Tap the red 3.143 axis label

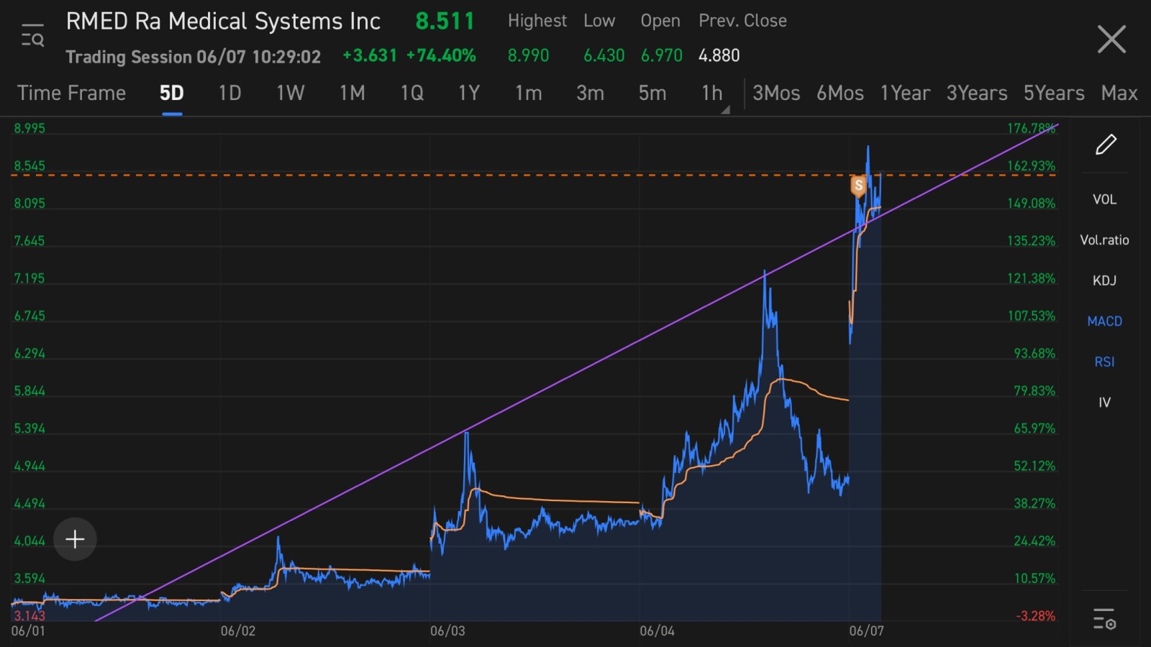point(29,615)
